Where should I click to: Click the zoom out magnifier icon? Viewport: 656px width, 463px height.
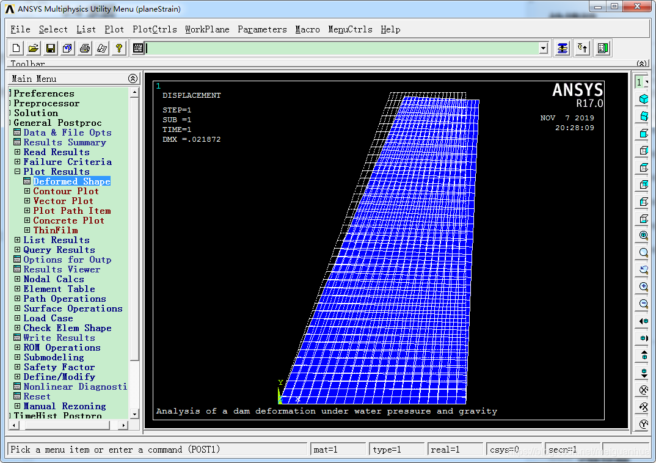pos(643,304)
